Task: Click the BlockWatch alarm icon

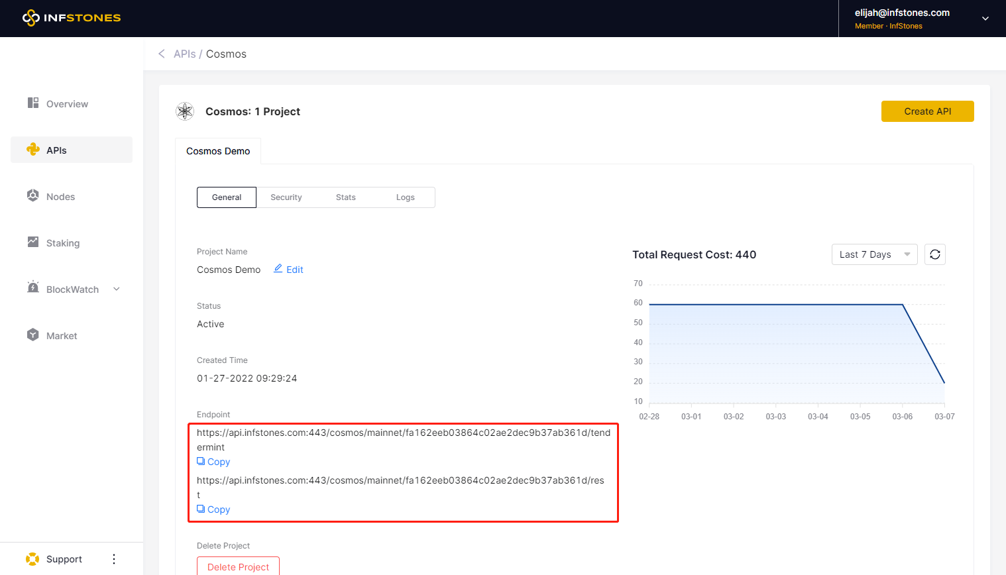Action: 33,287
